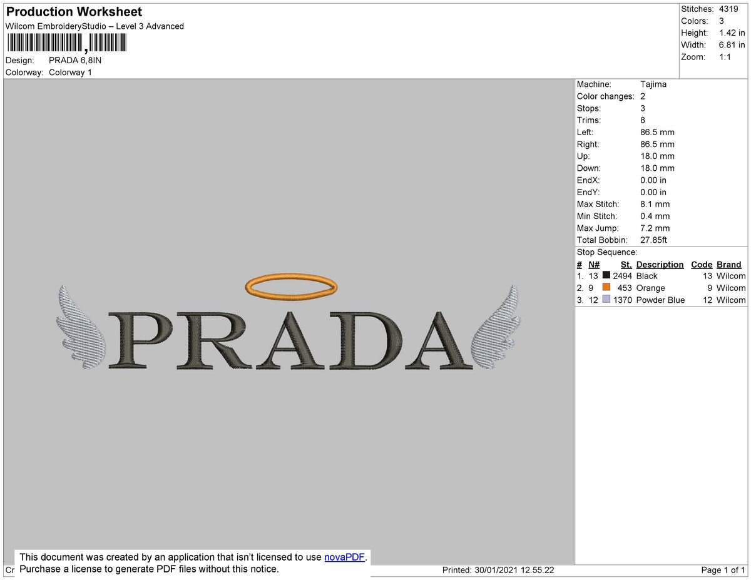Select the Orange thread color swatch
This screenshot has height=580, width=751.
coord(606,288)
